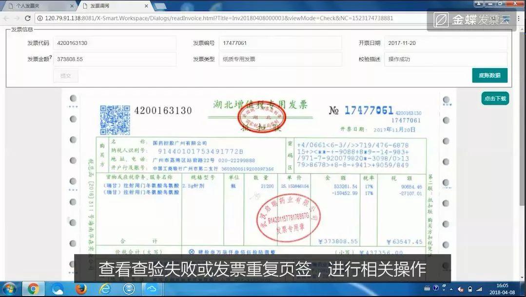View site info icon beside the URL
The height and width of the screenshot is (297, 526).
[40, 18]
